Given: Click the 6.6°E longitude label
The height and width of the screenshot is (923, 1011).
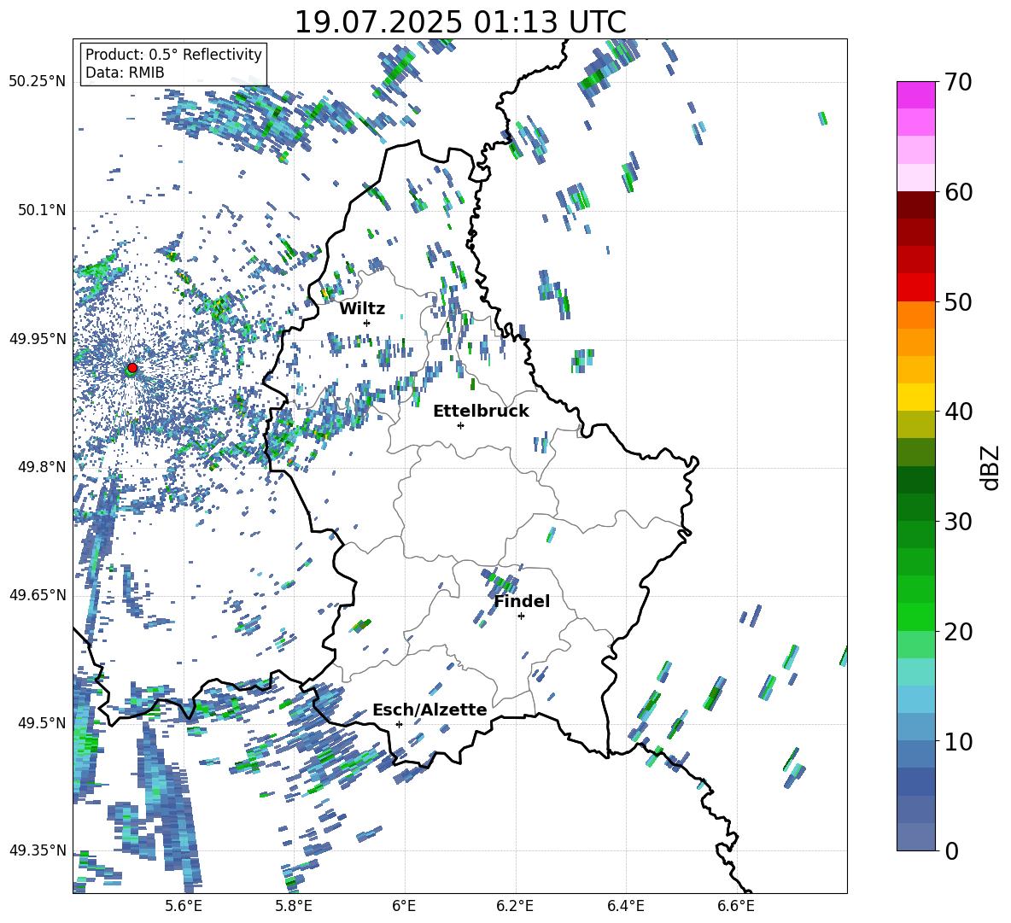Looking at the screenshot, I should click(x=736, y=906).
